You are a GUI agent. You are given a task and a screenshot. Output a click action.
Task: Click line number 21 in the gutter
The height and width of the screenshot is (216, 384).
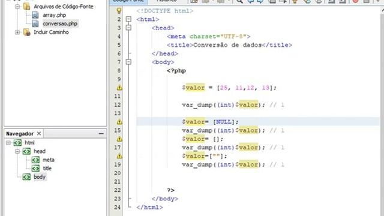coord(118,181)
